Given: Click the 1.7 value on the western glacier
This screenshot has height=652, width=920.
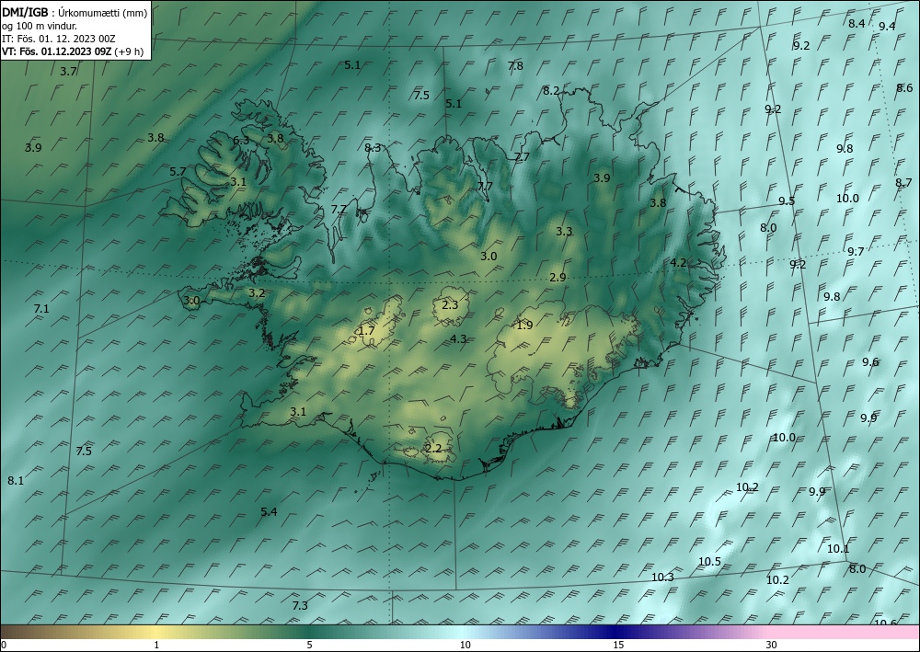Looking at the screenshot, I should (367, 331).
